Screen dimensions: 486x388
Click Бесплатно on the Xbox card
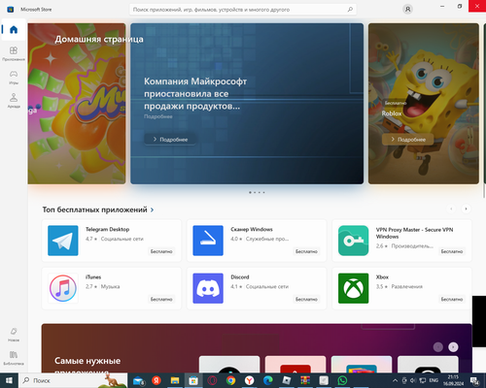[452, 299]
